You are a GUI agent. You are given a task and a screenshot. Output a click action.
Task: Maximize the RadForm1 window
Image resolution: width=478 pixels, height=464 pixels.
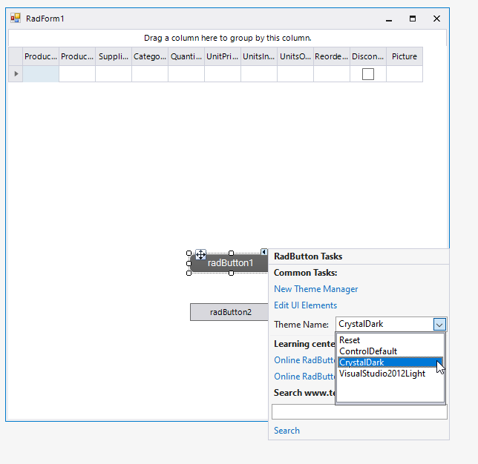[413, 19]
